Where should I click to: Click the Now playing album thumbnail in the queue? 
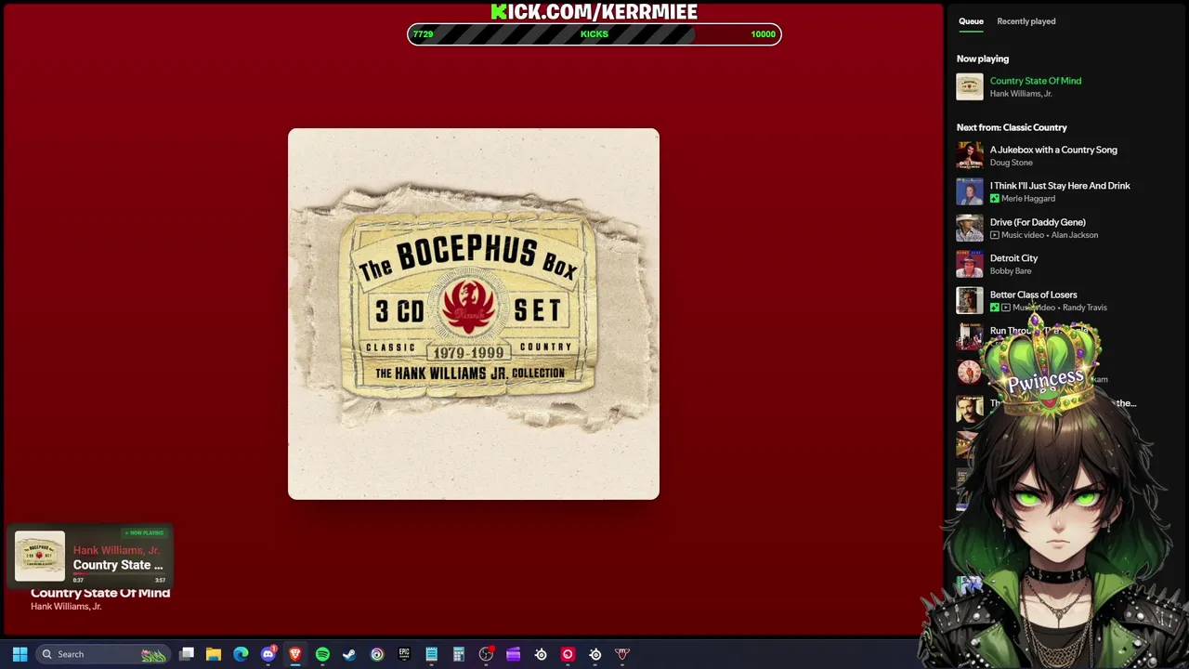pos(970,86)
